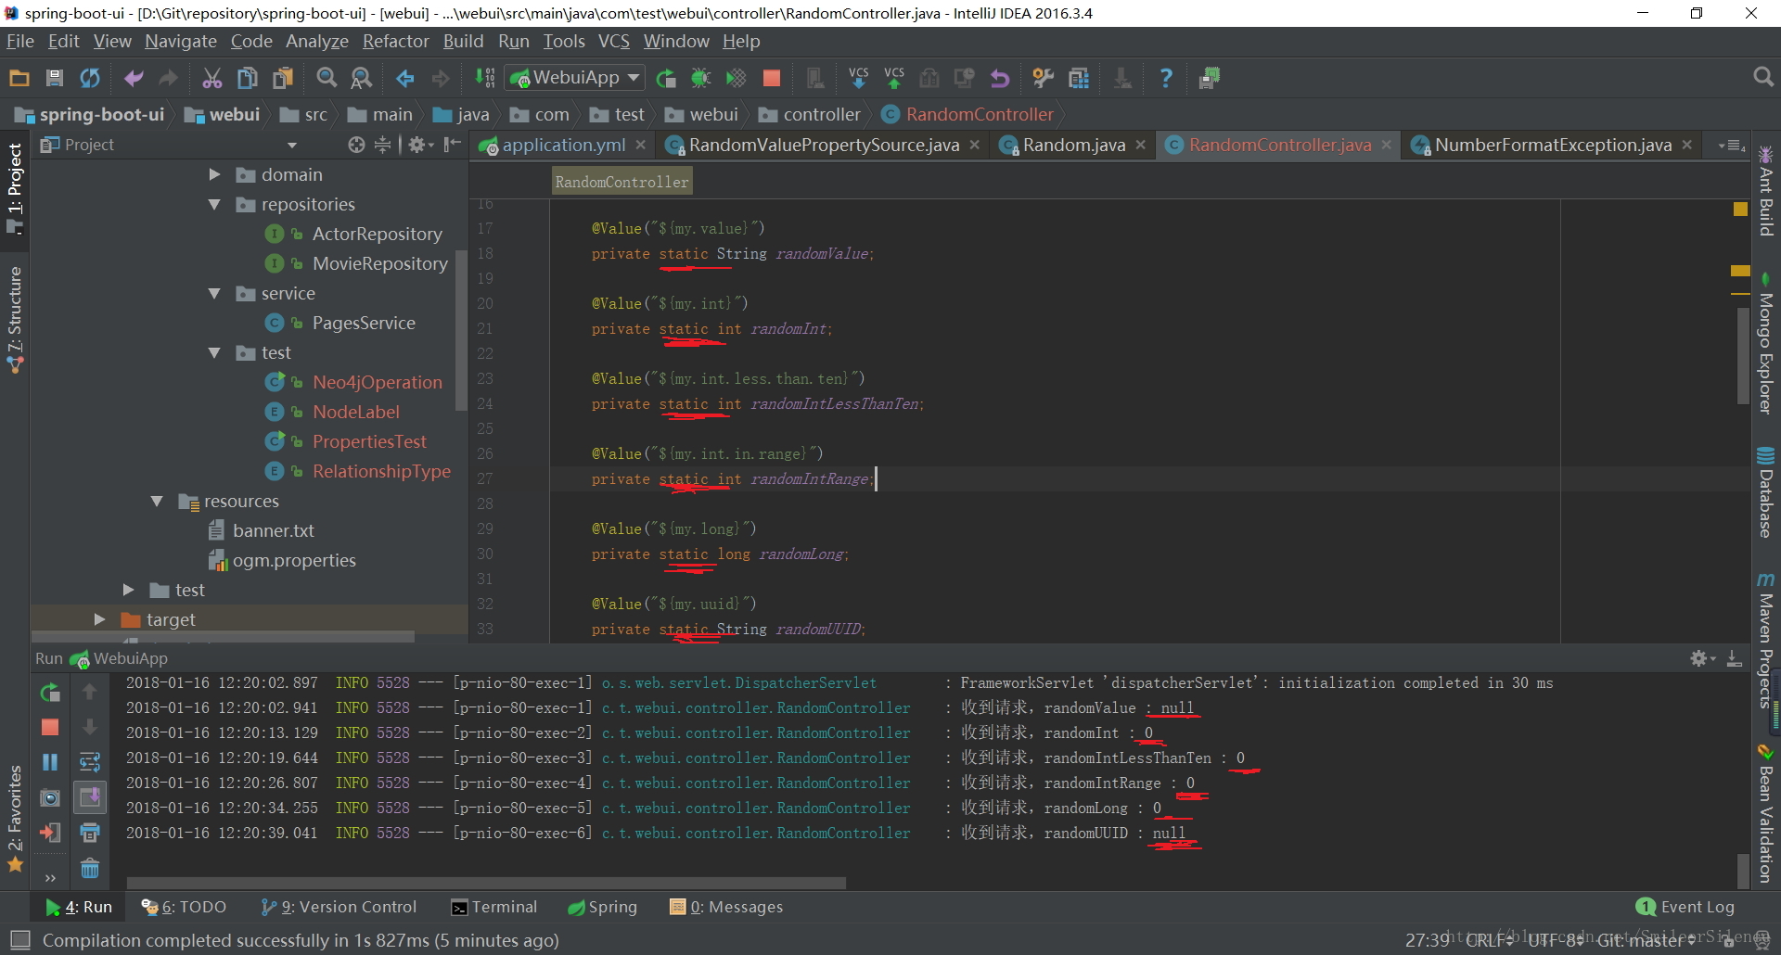Click the Revert purple arrow icon
Viewport: 1781px width, 955px height.
(x=999, y=78)
